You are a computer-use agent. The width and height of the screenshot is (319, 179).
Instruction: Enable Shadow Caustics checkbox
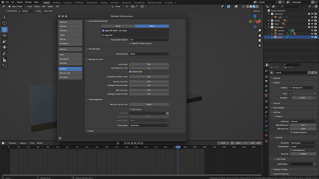(291, 132)
